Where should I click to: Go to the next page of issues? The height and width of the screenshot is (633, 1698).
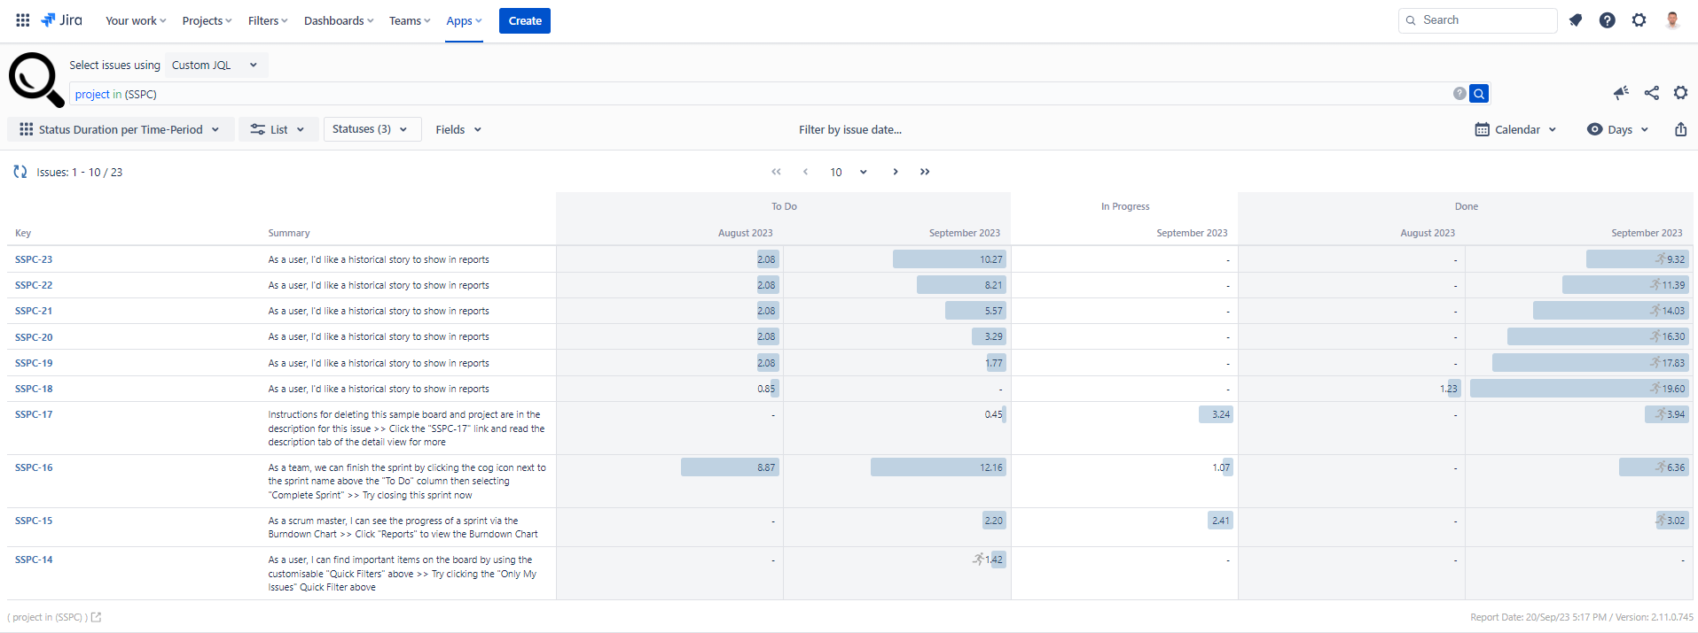tap(896, 172)
